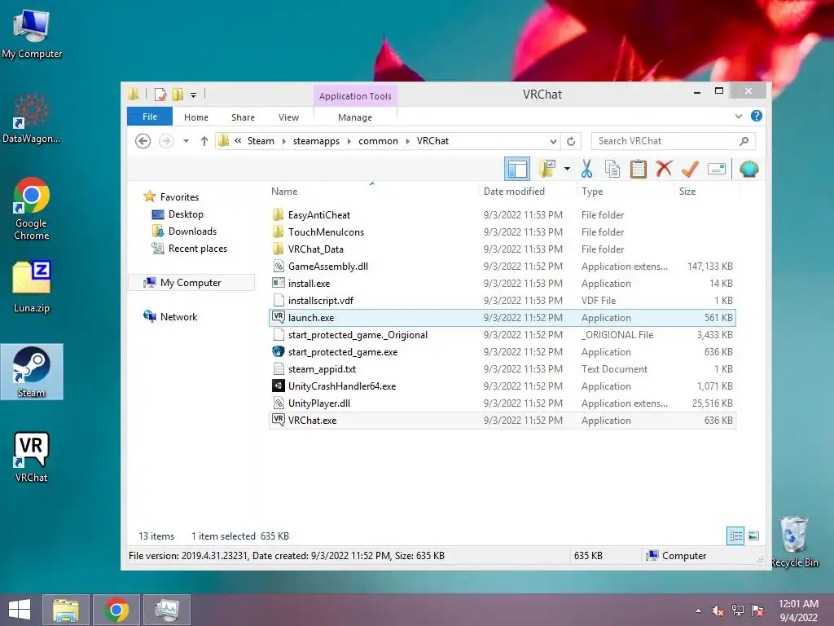This screenshot has height=626, width=834.
Task: Click the Copy icon in toolbar
Action: pyautogui.click(x=612, y=170)
